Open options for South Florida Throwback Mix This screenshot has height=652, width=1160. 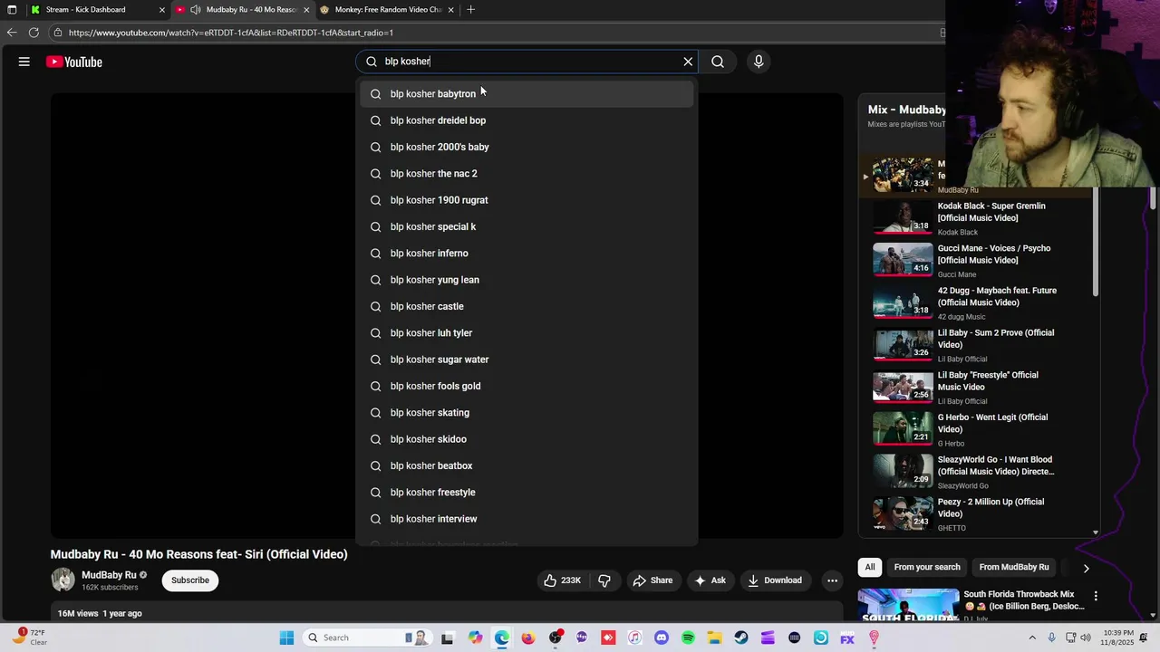(1096, 596)
